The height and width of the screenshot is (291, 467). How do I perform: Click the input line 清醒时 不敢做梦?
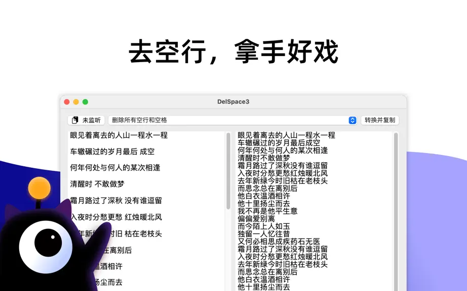(97, 184)
